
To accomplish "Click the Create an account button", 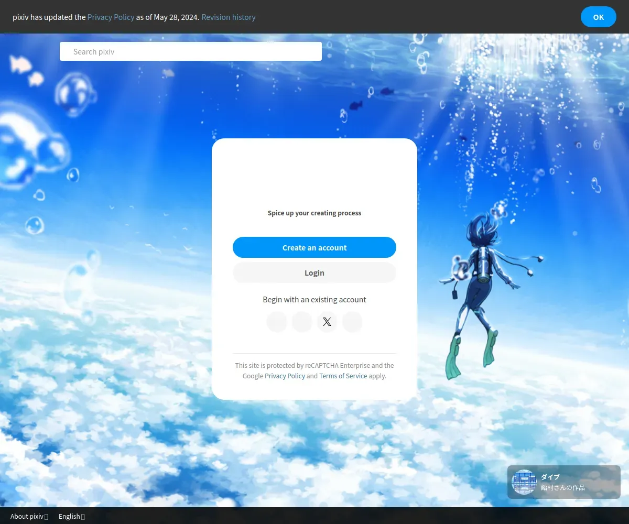I will pyautogui.click(x=314, y=247).
